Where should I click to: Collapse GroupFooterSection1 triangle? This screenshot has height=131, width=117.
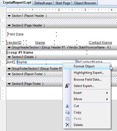click(x=9, y=69)
